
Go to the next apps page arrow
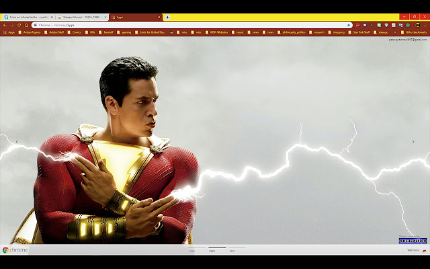413,142
